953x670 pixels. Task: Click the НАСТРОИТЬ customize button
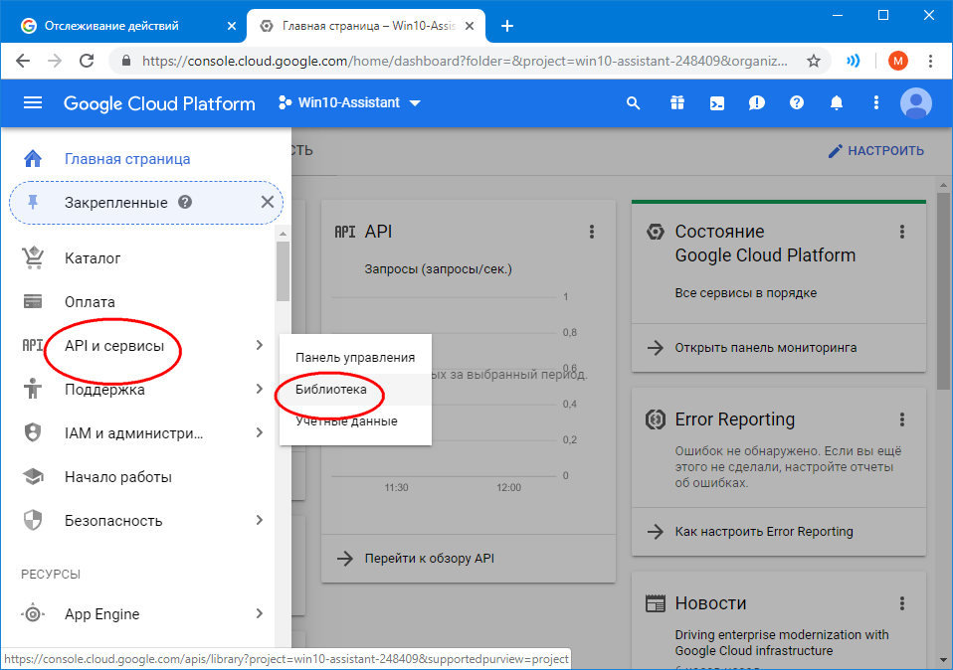point(876,151)
